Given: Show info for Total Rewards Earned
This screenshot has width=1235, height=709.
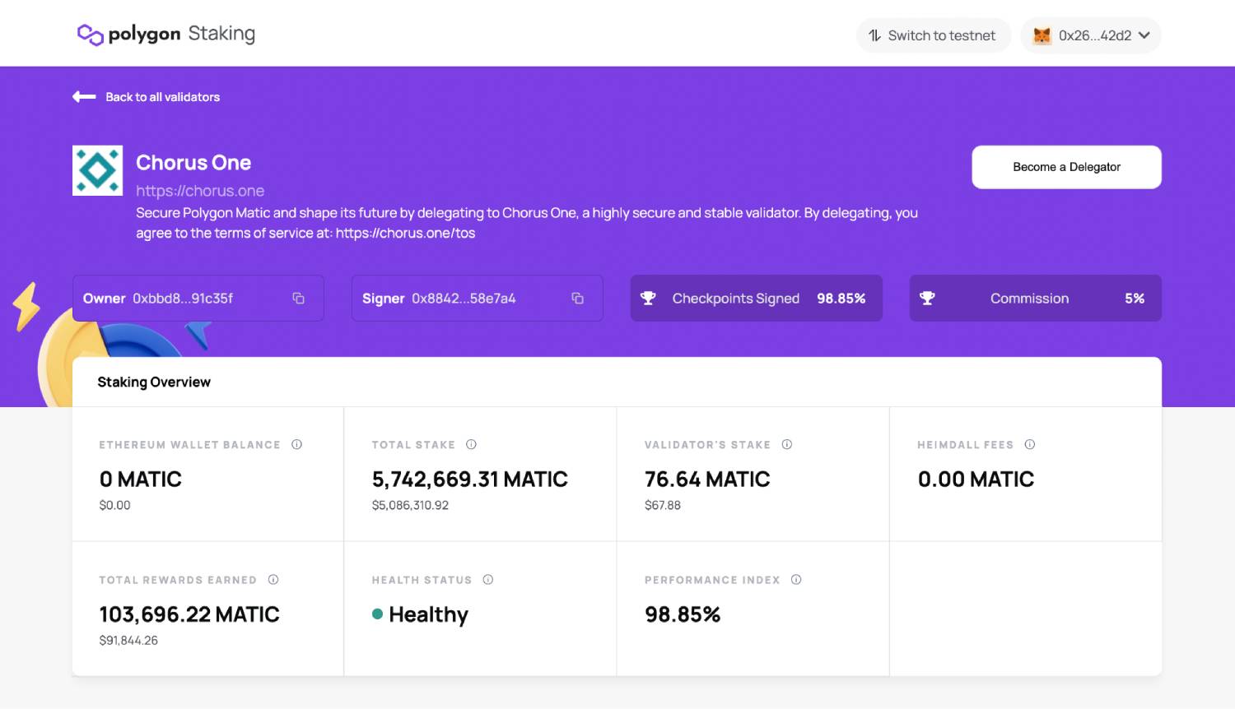Looking at the screenshot, I should 273,580.
